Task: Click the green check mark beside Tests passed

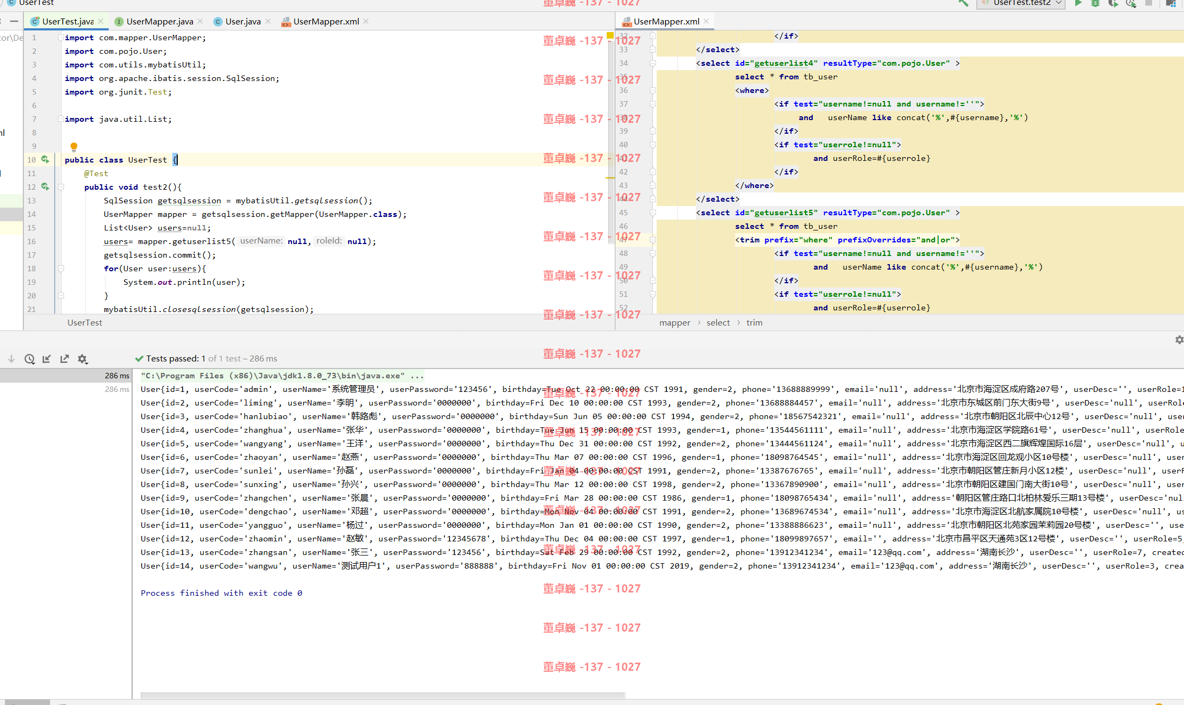Action: [x=139, y=359]
